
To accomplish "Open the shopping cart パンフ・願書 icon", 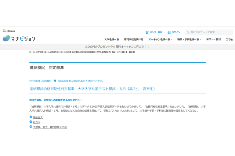I will click(x=147, y=32).
